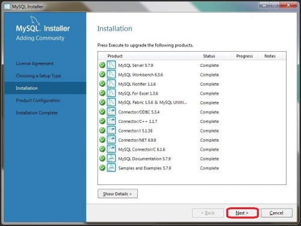Click green checkmark beside Connector/ODBC 5.3.4
Image resolution: width=301 pixels, height=226 pixels.
coord(102,111)
